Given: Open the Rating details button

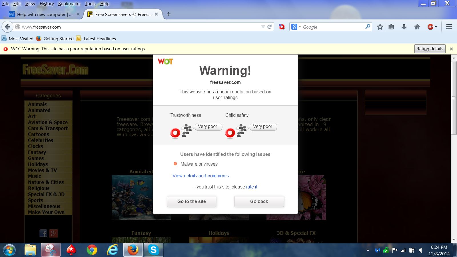Looking at the screenshot, I should 430,49.
